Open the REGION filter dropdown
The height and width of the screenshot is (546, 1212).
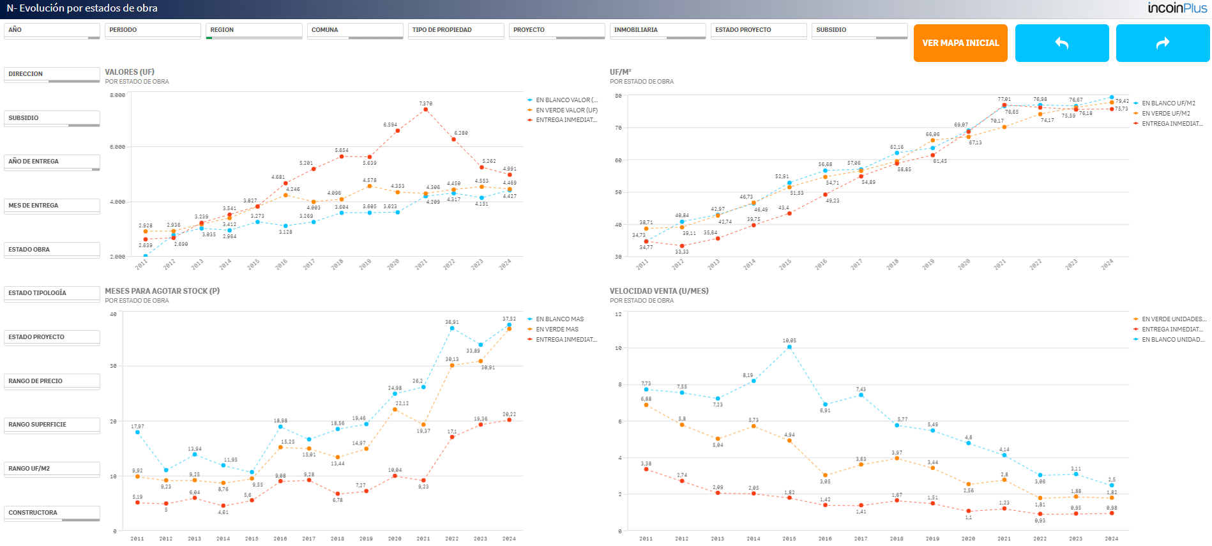pos(254,31)
